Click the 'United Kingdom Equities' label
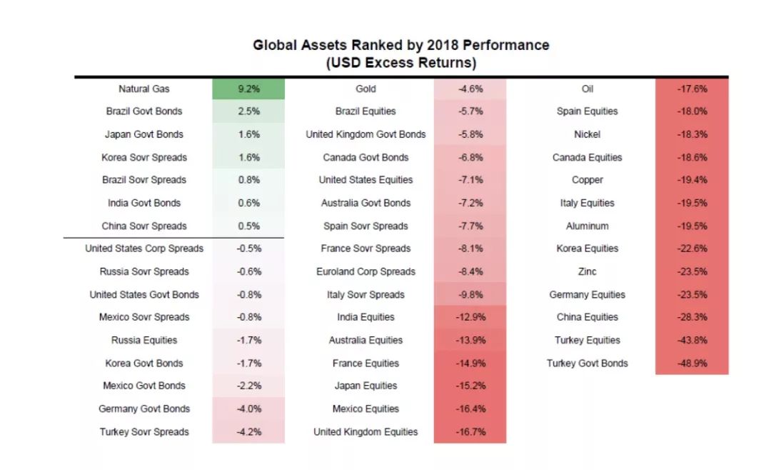771x470 pixels. [x=366, y=431]
